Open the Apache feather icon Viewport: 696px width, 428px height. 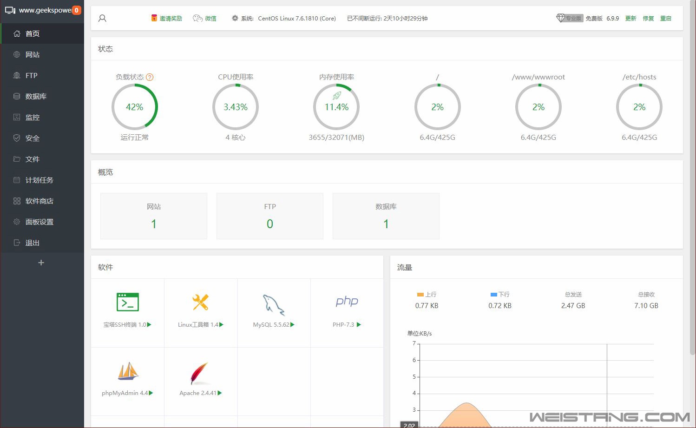[x=200, y=373]
